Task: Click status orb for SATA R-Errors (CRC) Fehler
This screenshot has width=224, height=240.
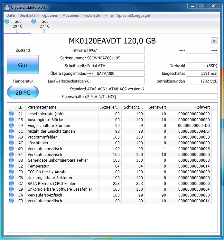Action: pos(11,183)
